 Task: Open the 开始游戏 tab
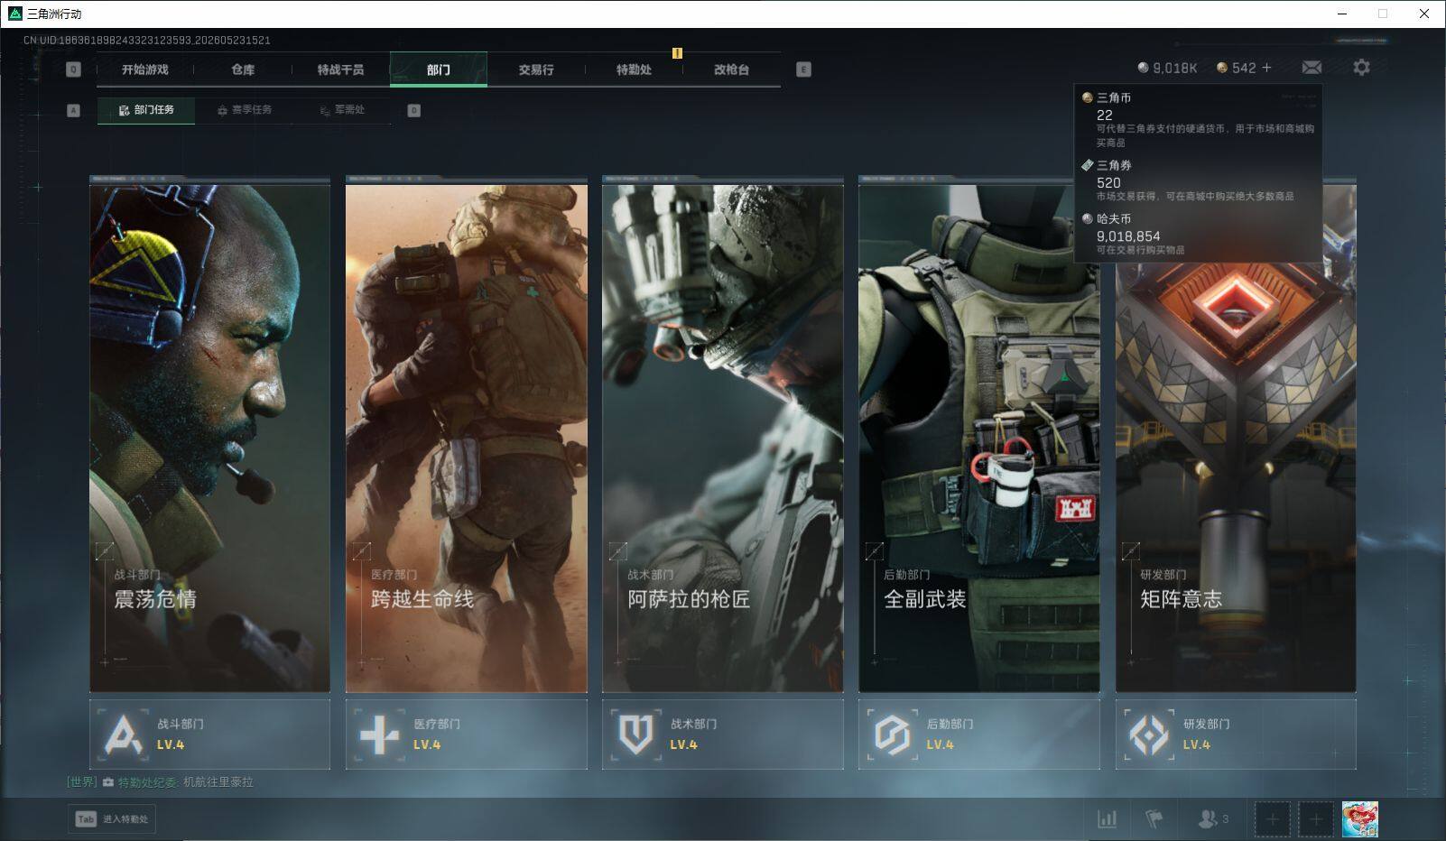tap(145, 69)
